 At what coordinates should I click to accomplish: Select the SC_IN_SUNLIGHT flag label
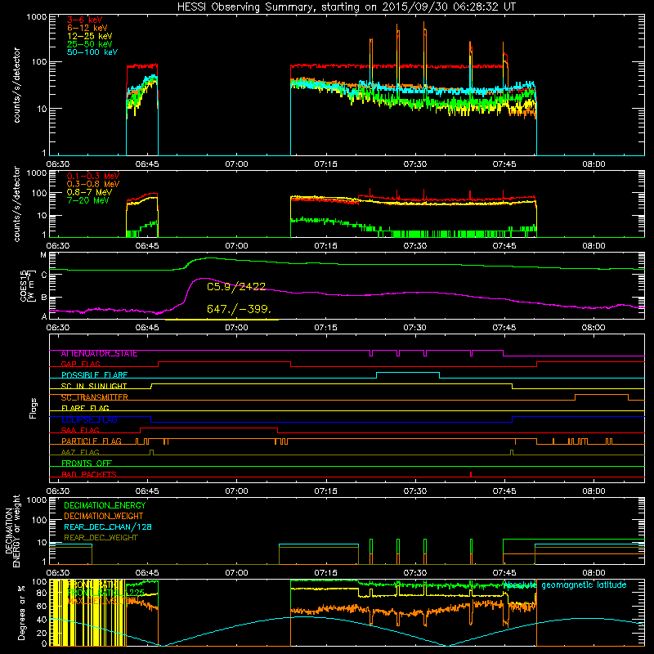94,386
